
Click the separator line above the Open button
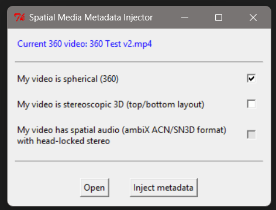[139, 161]
